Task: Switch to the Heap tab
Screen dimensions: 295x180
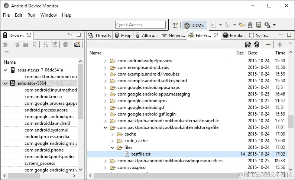Action: [x=123, y=36]
